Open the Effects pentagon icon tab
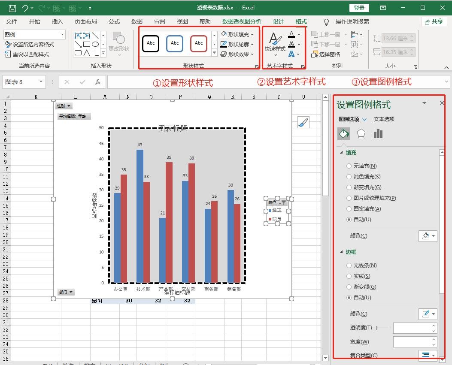This screenshot has height=365, width=452. [x=361, y=134]
